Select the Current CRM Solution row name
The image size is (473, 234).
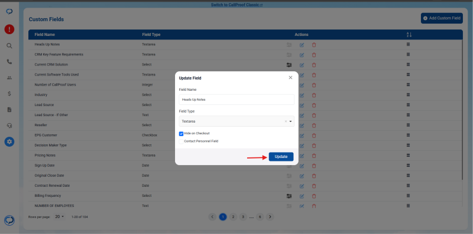tap(51, 65)
